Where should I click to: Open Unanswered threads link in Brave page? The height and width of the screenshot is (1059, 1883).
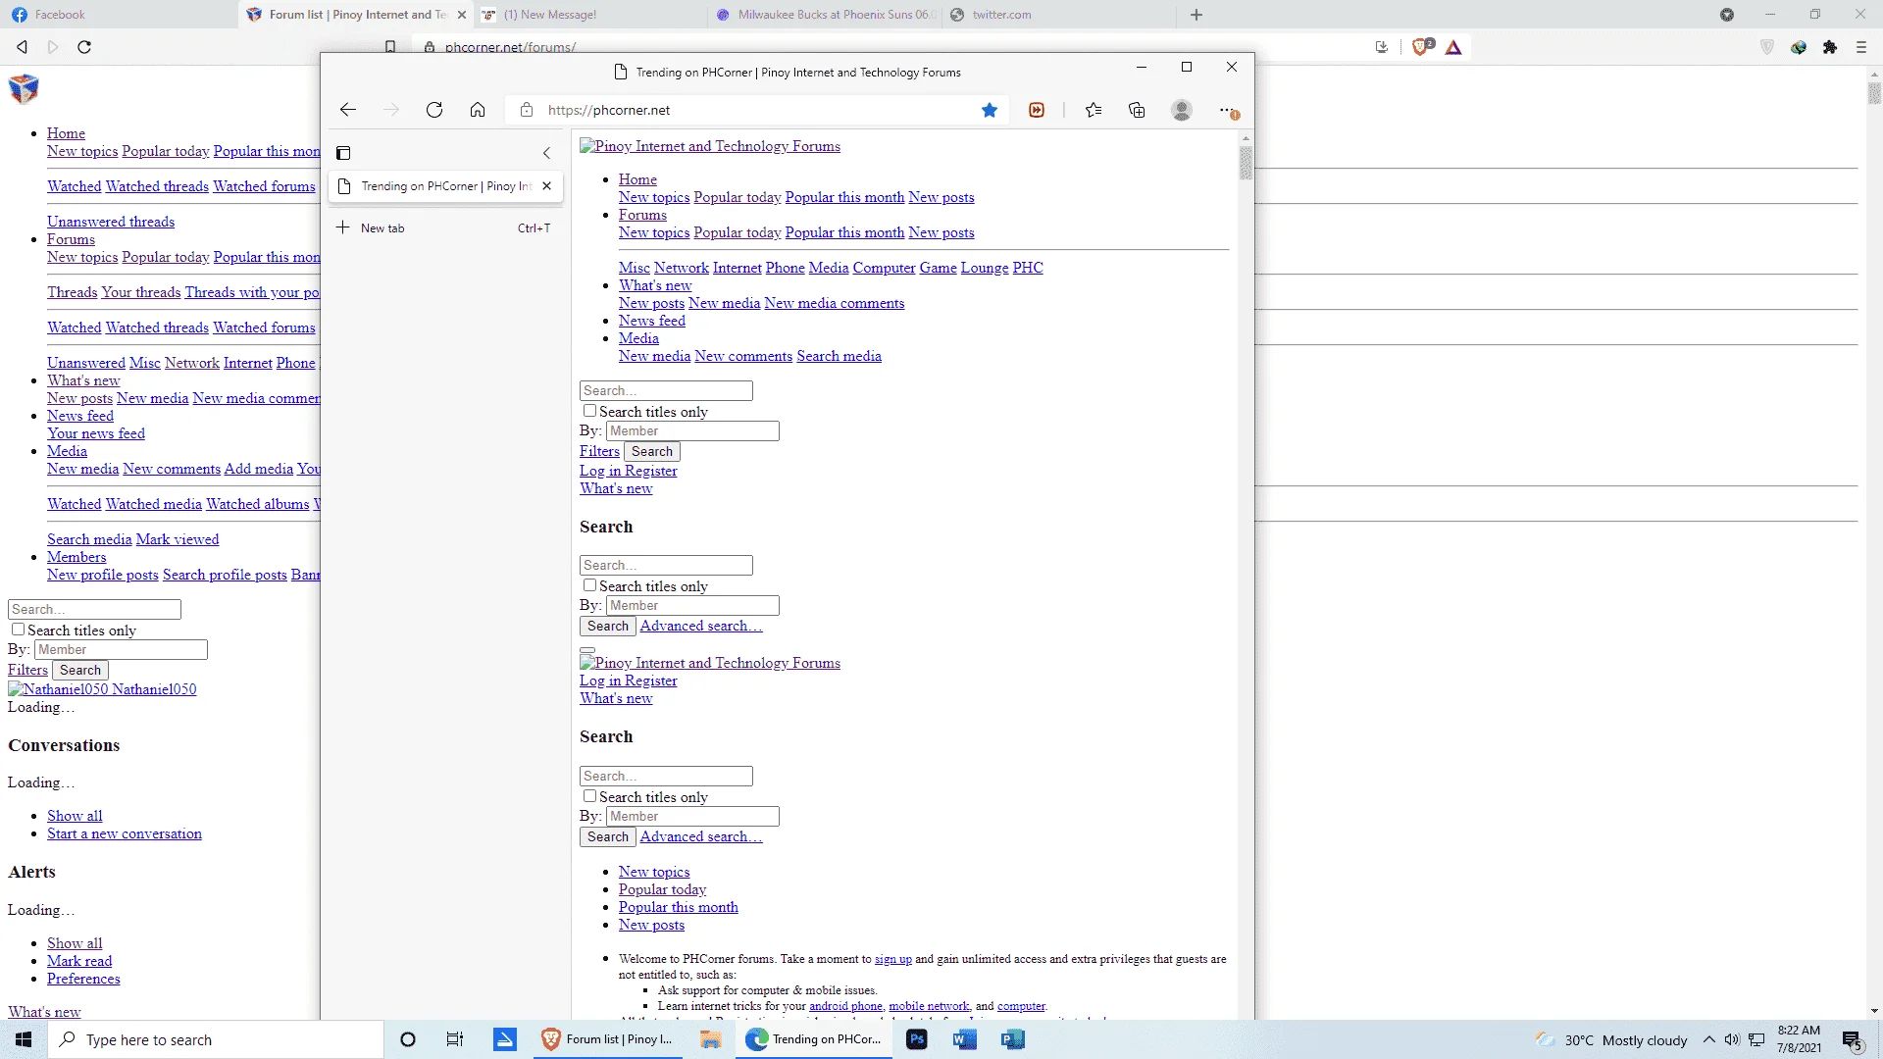coord(111,222)
